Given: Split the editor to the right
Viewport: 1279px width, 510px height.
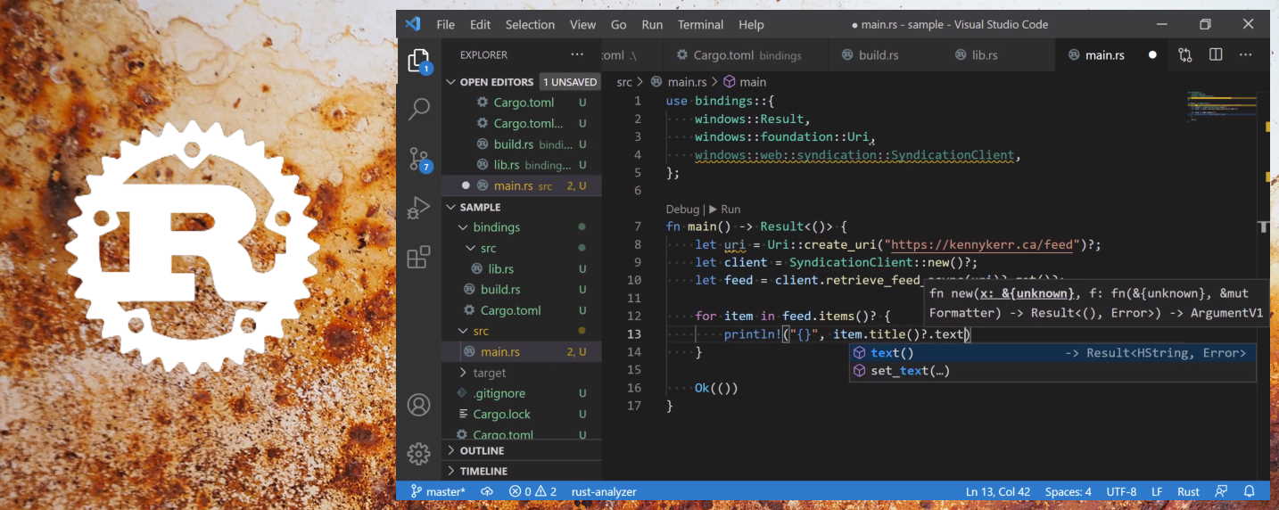Looking at the screenshot, I should coord(1216,54).
